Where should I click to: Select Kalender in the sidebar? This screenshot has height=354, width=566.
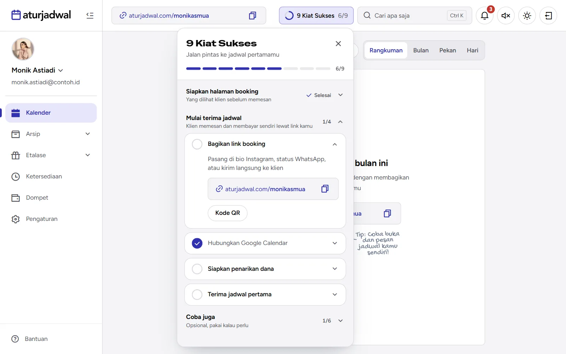51,113
